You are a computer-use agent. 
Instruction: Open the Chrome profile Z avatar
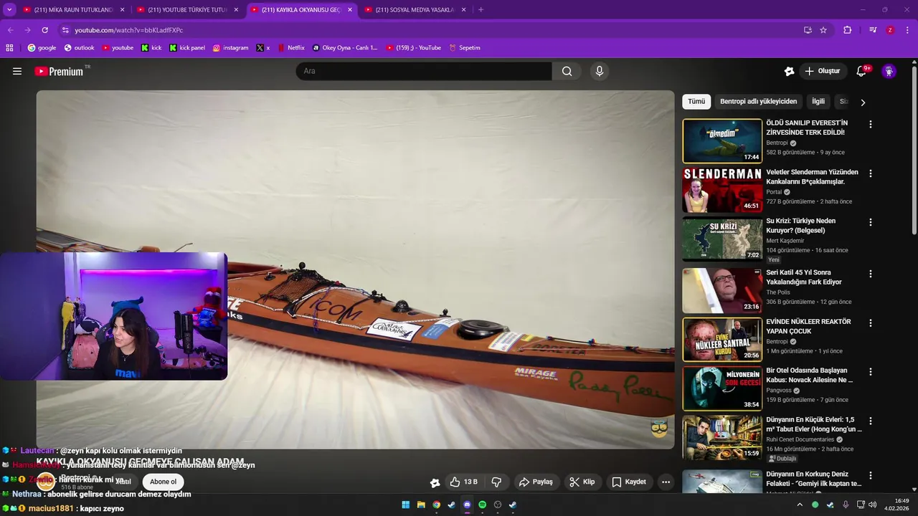tap(890, 30)
